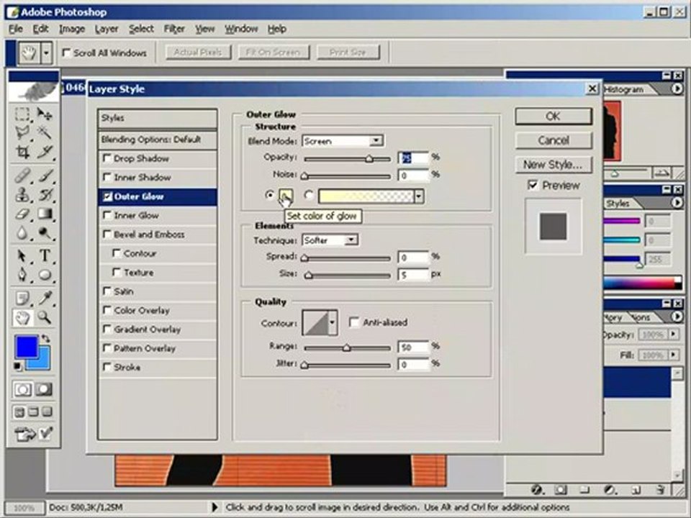This screenshot has height=518, width=691.
Task: Open the foreground blue color swatch
Action: [26, 347]
